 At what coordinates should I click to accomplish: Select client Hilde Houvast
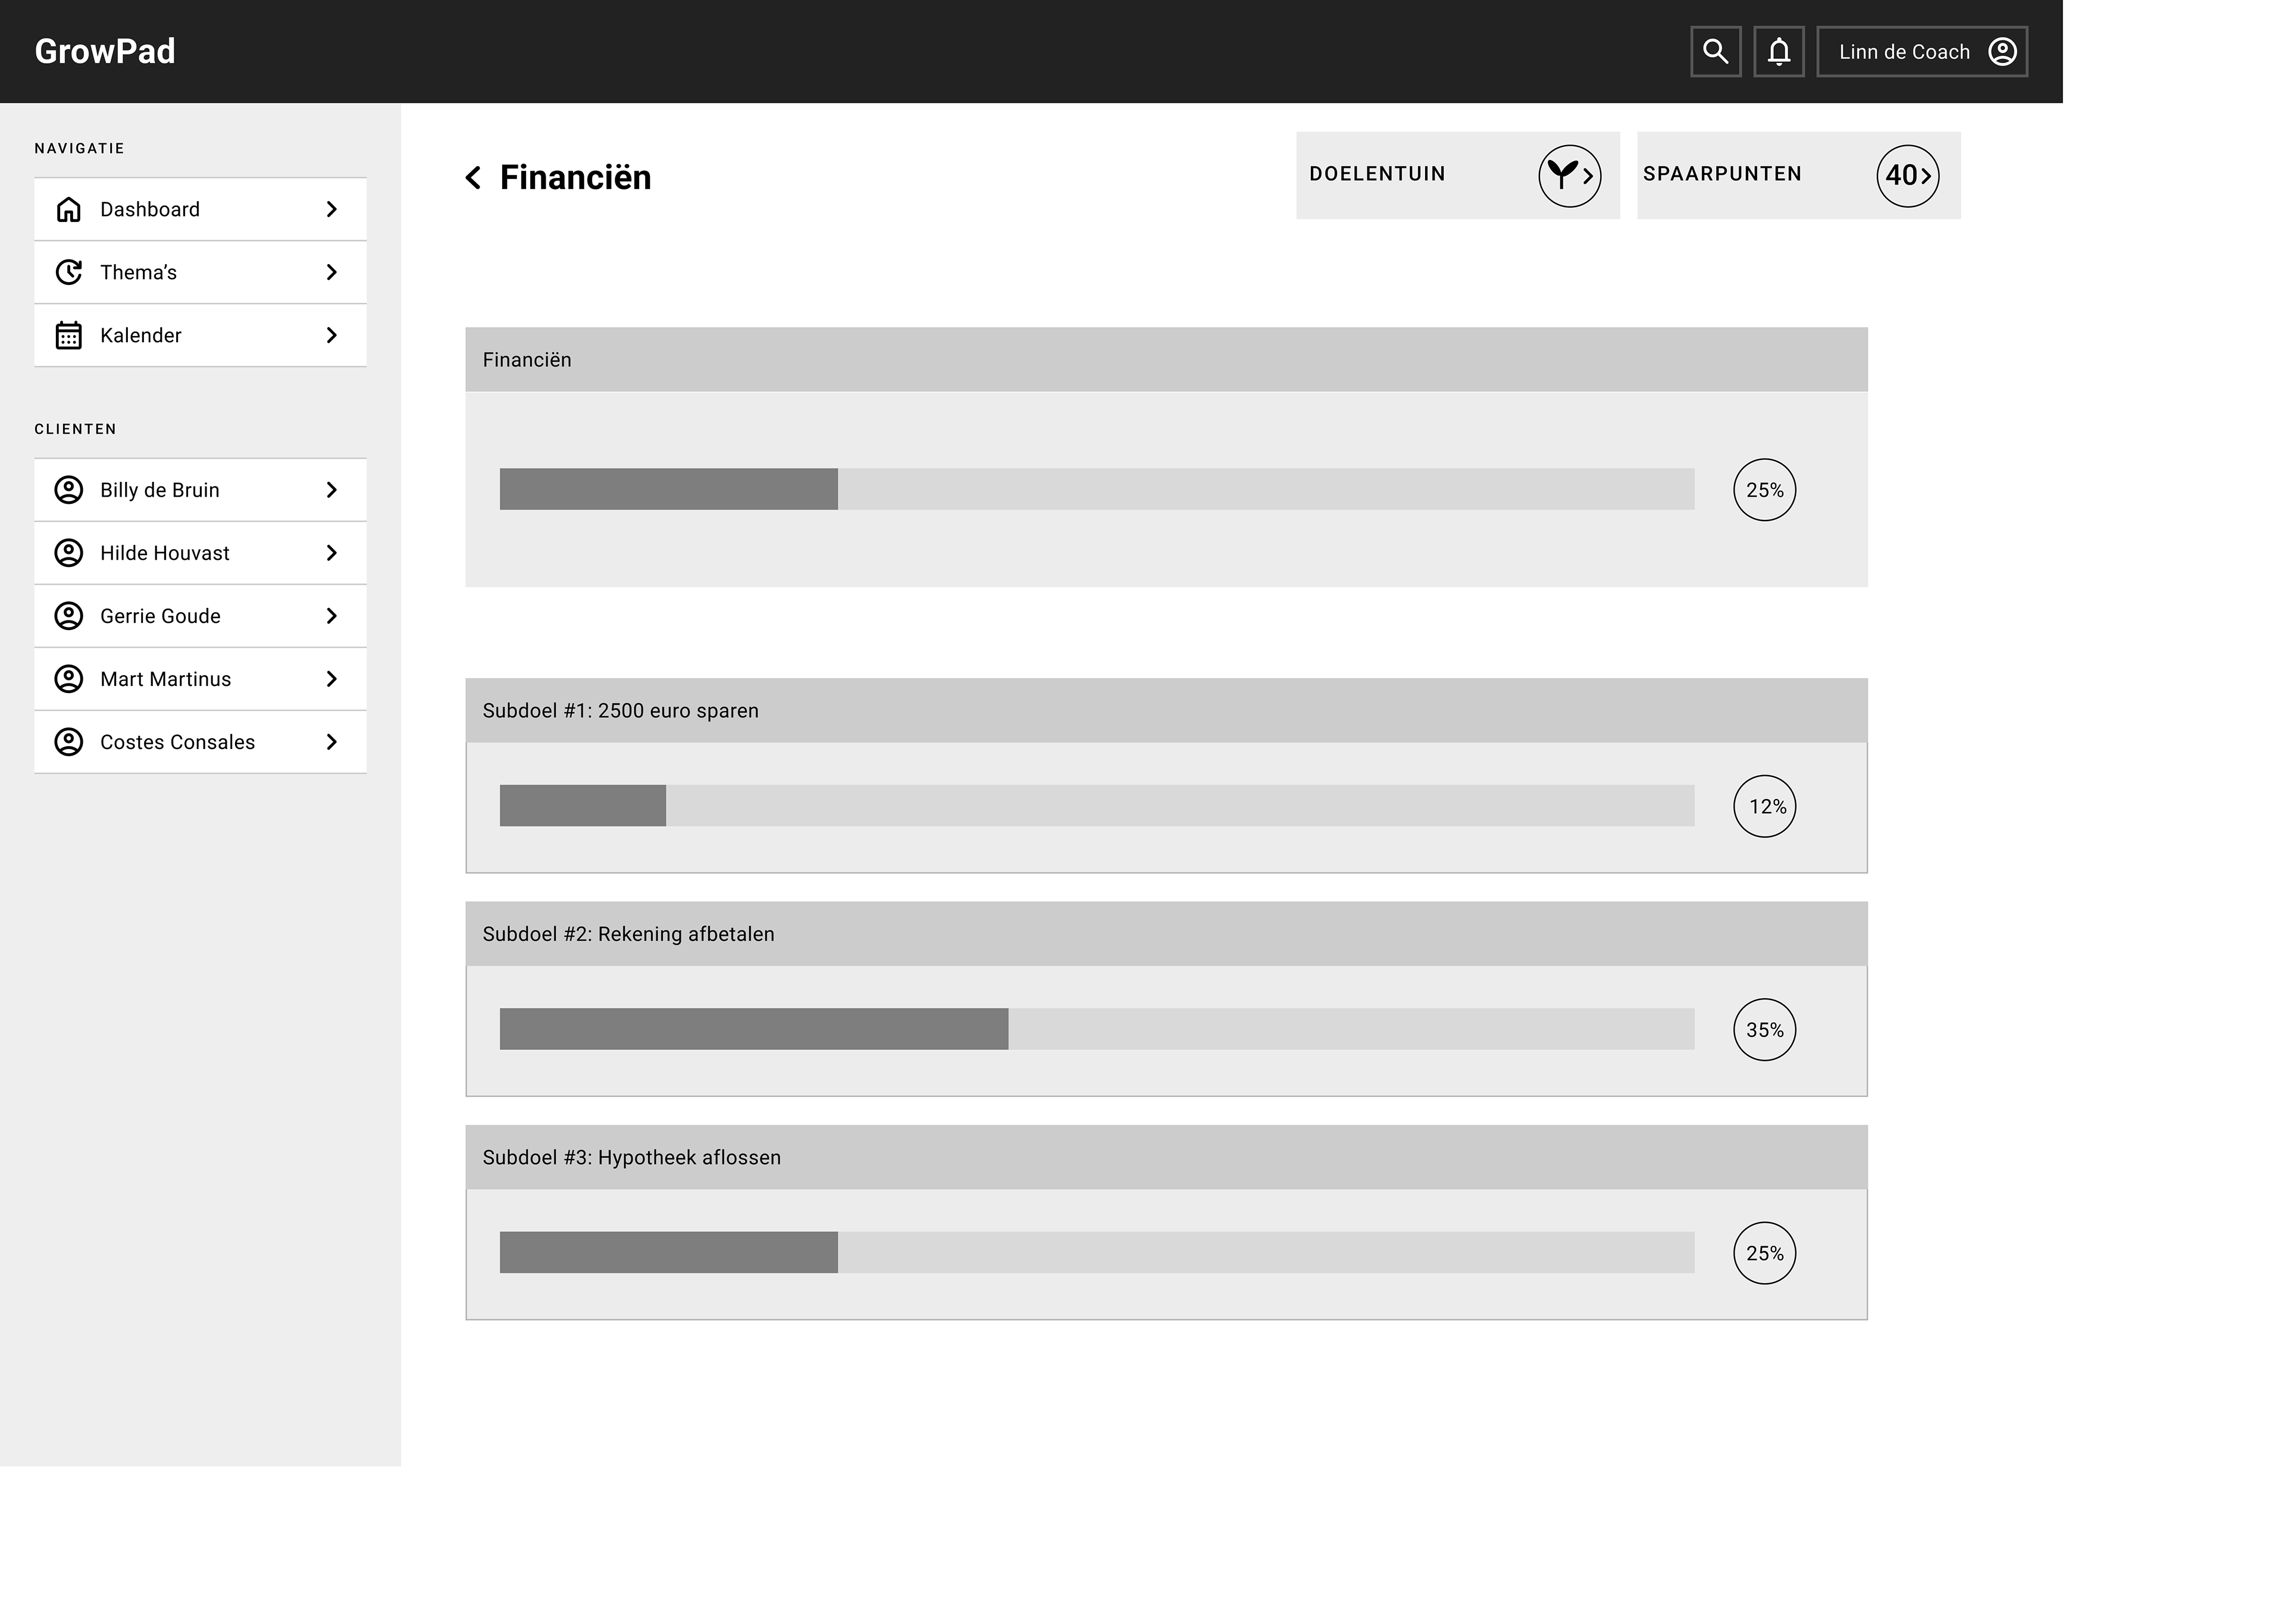(x=200, y=553)
